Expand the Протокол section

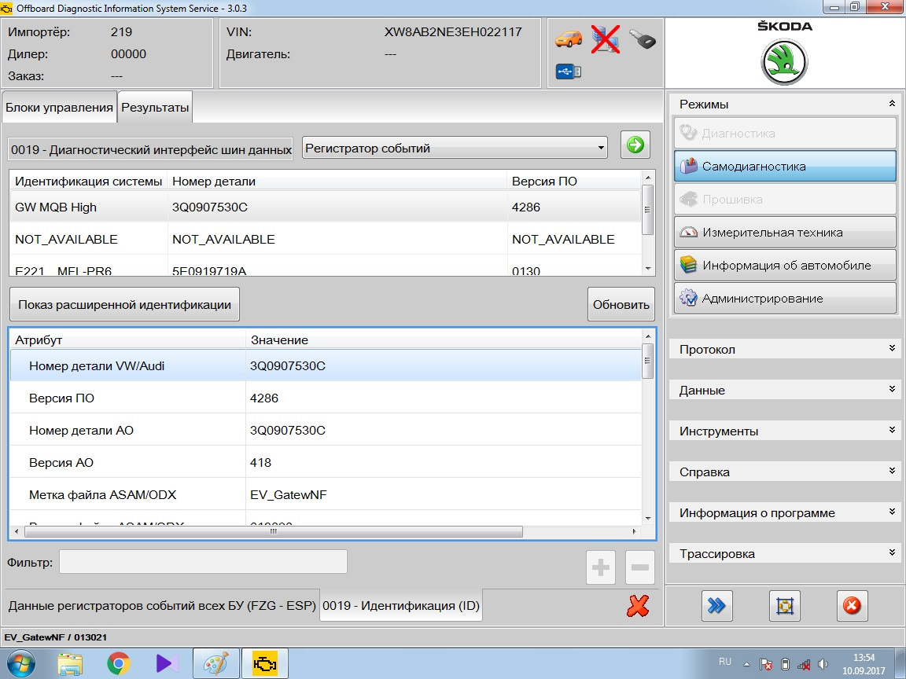coord(785,349)
